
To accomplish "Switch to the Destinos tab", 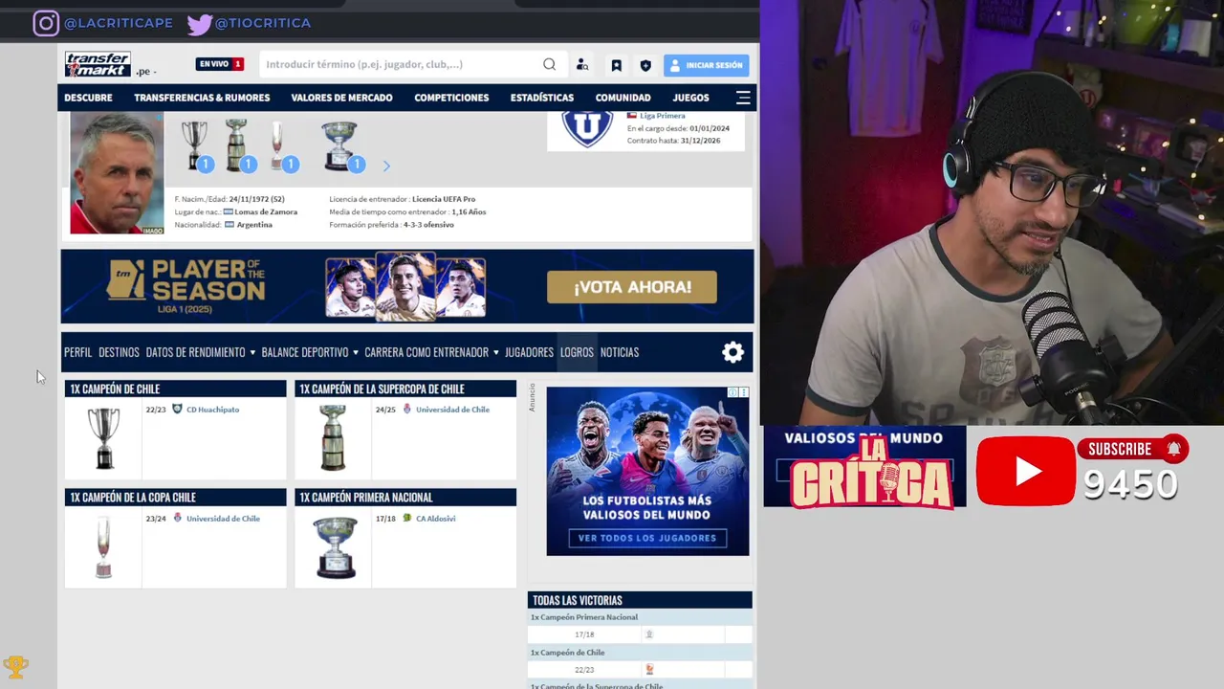I will [x=119, y=352].
